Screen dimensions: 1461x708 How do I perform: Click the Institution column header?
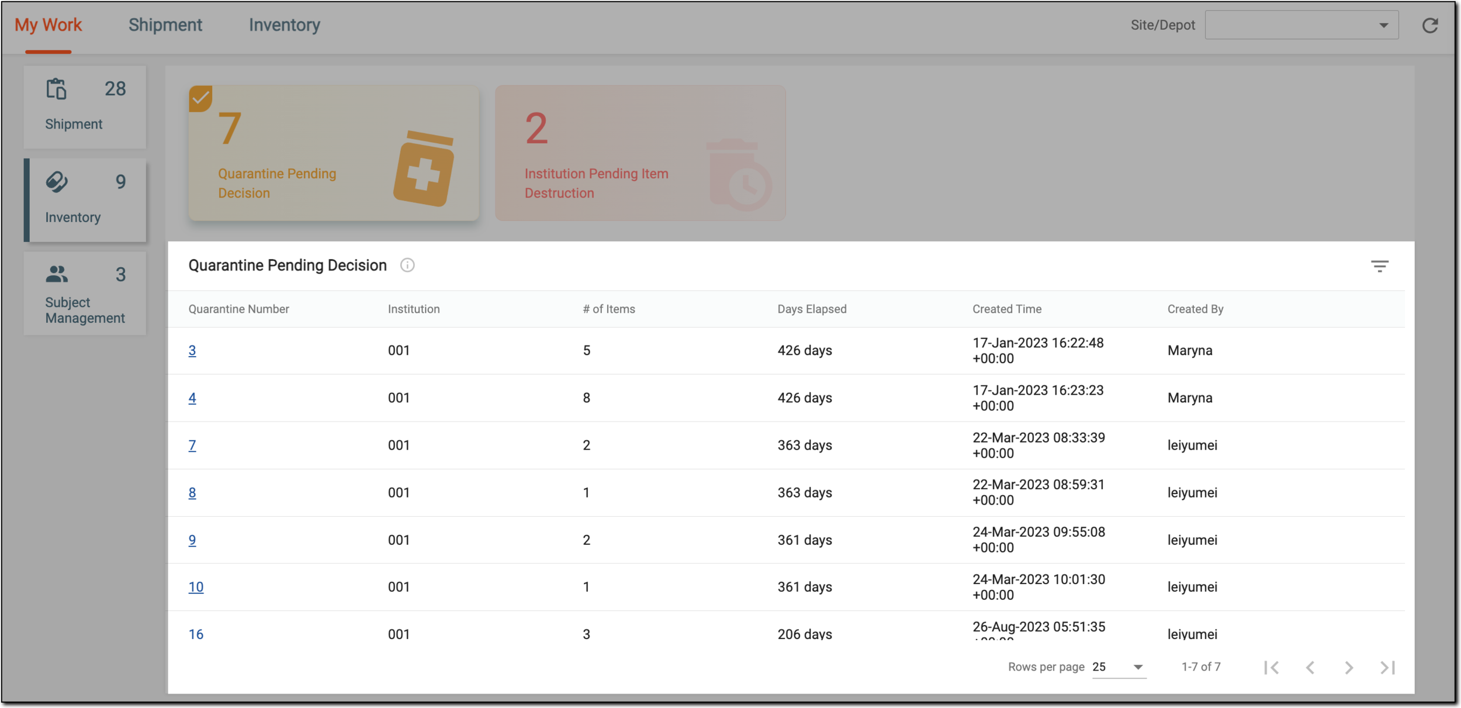click(414, 309)
